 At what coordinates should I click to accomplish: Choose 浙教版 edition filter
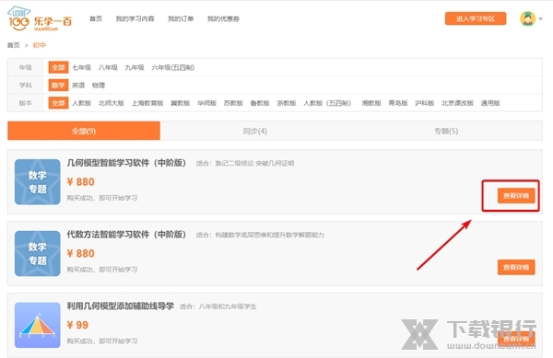(x=287, y=103)
